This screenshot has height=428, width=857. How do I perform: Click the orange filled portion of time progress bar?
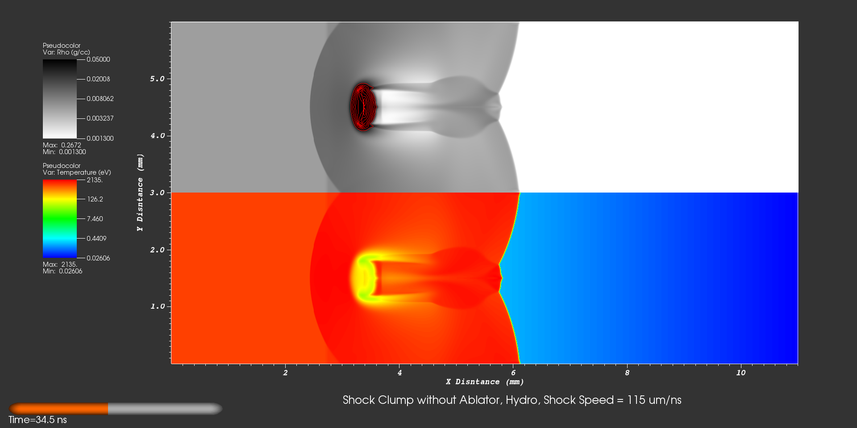[x=59, y=409]
